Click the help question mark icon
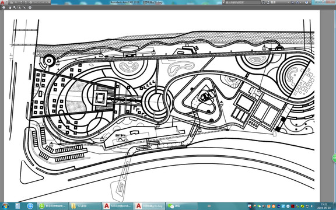336x210 pixels. [307, 2]
